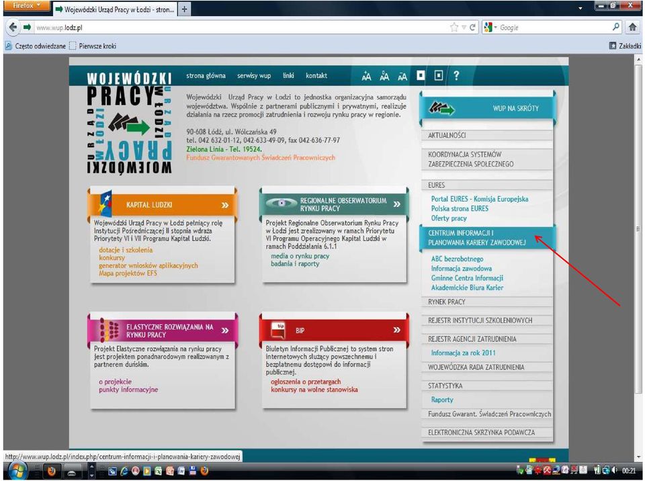The image size is (645, 481).
Task: Open Akademickie Biura Karier link
Action: click(467, 288)
